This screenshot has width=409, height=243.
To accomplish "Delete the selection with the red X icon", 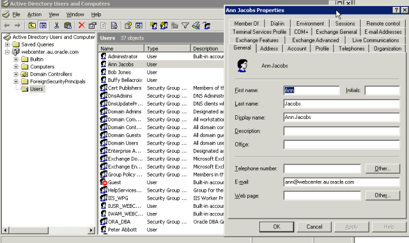I will pyautogui.click(x=82, y=26).
